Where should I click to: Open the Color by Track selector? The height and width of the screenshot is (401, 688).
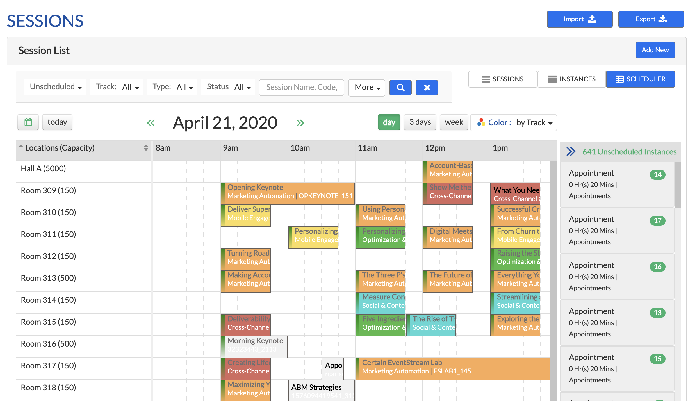pos(514,123)
